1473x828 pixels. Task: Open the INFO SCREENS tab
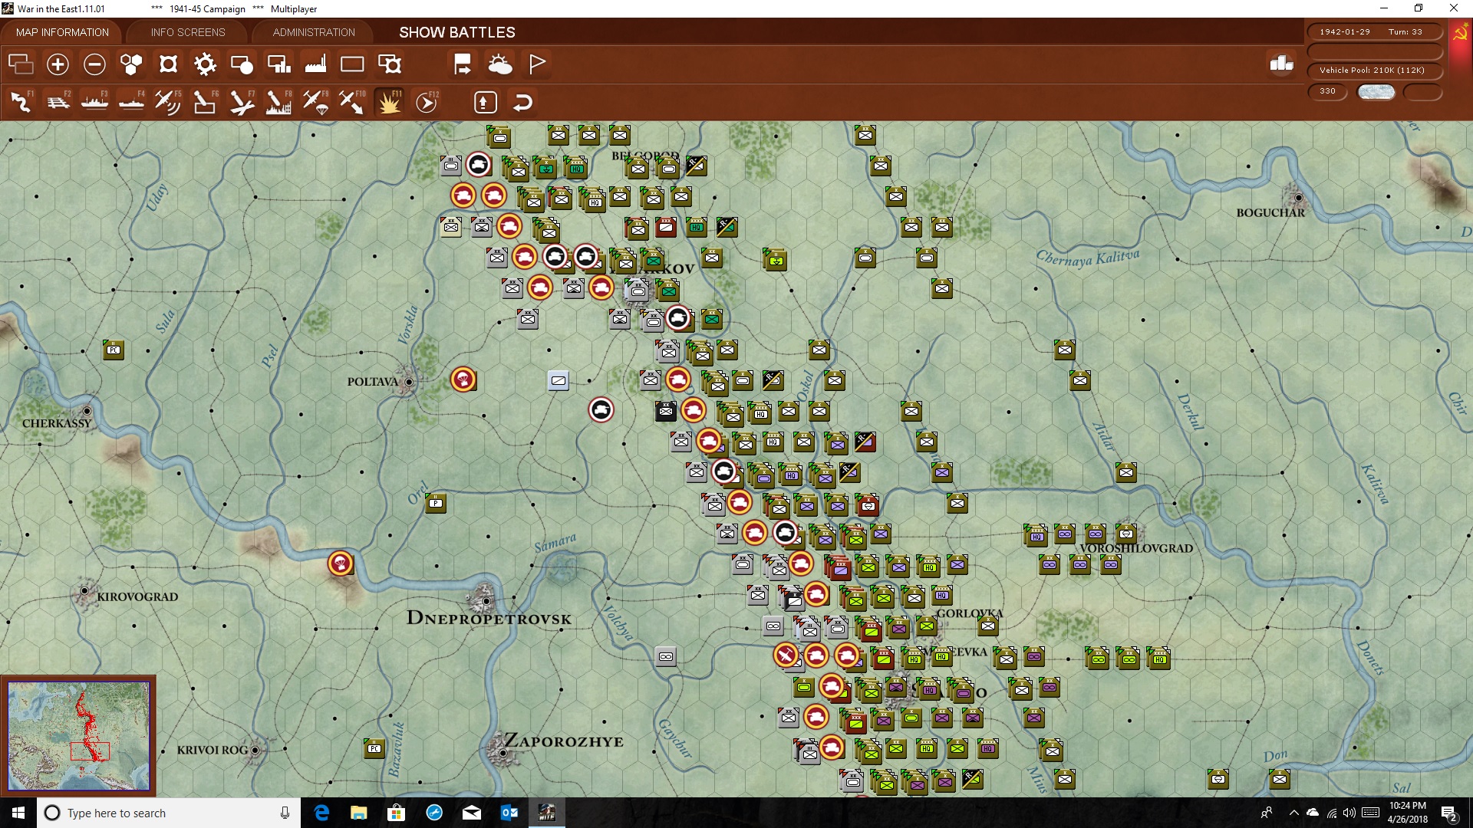[x=188, y=32]
